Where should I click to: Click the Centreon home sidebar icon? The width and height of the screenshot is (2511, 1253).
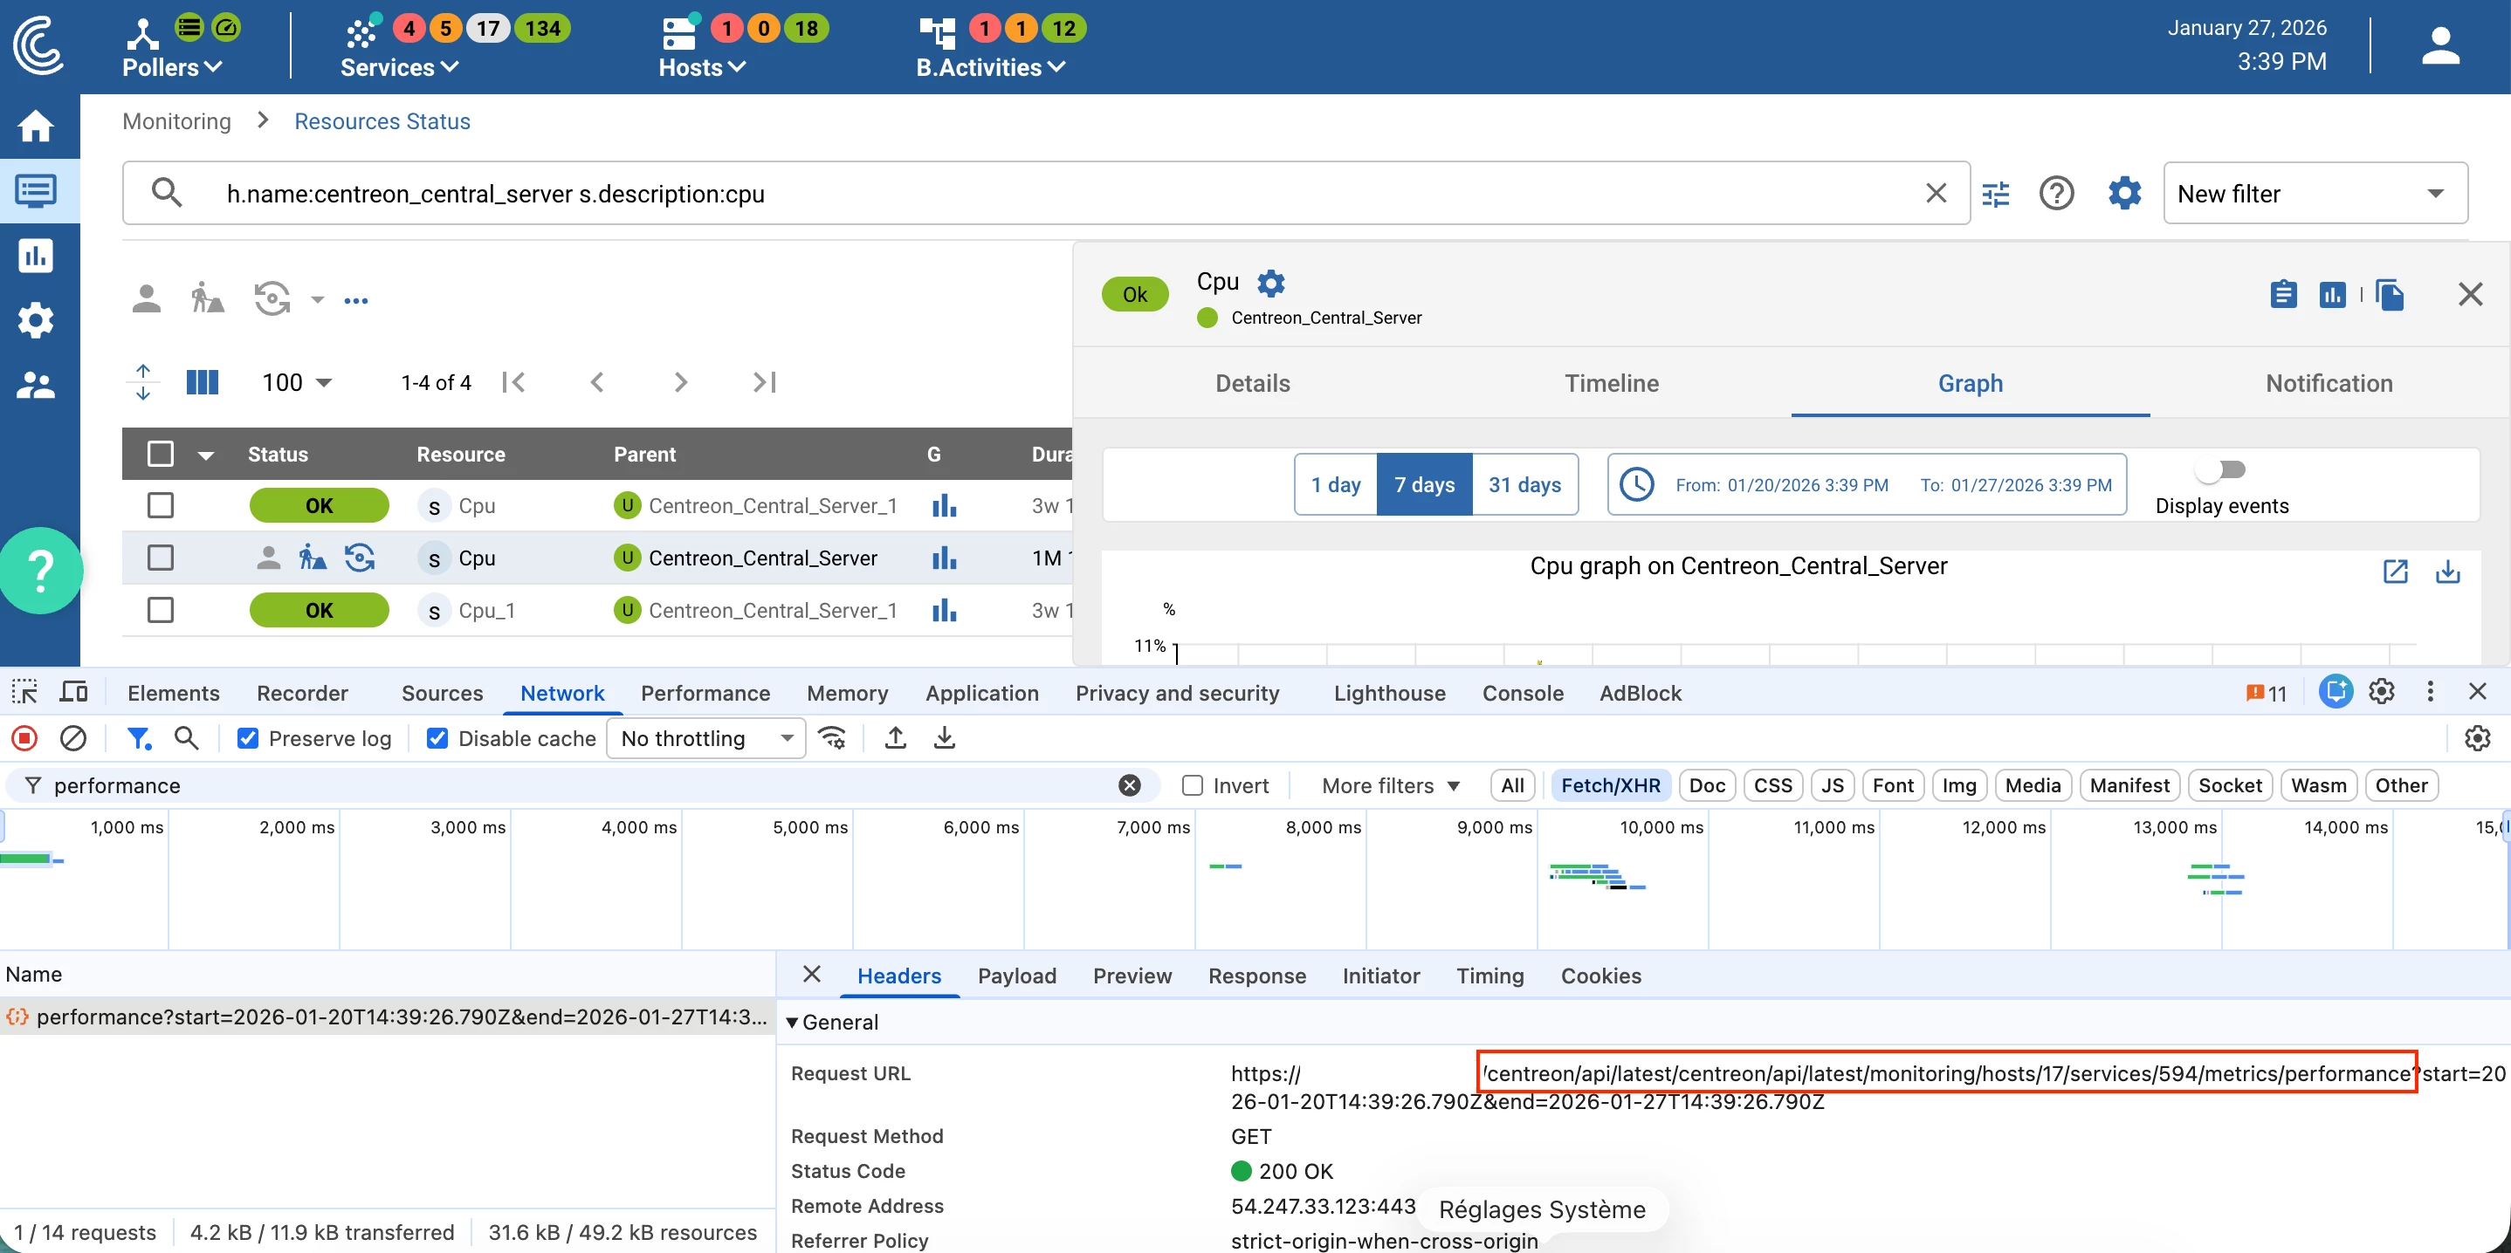(x=36, y=127)
